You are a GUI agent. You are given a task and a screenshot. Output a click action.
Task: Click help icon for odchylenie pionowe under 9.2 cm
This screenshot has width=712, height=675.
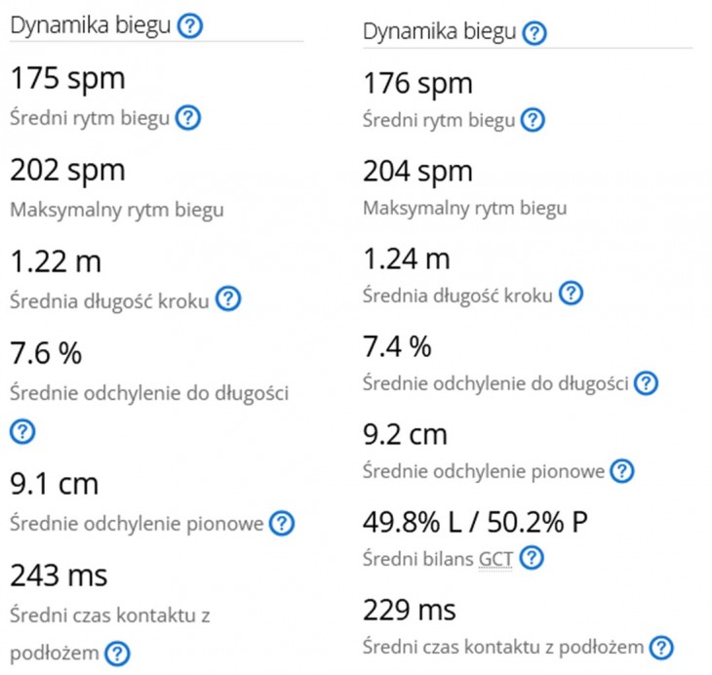click(x=621, y=470)
